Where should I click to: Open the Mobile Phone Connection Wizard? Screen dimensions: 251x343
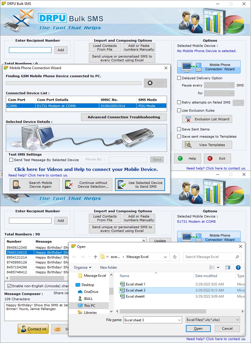208,67
